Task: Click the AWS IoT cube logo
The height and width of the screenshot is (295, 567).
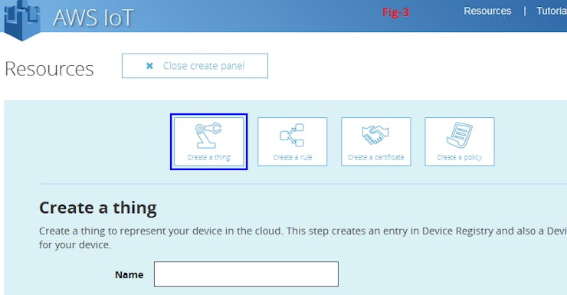Action: click(x=21, y=20)
